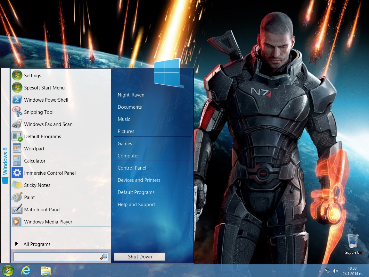The width and height of the screenshot is (369, 277).
Task: Open Windows PowerShell via its icon
Action: pyautogui.click(x=17, y=100)
